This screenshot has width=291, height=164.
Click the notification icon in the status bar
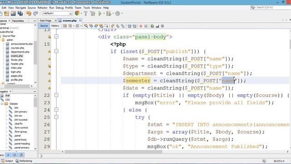coord(264,161)
